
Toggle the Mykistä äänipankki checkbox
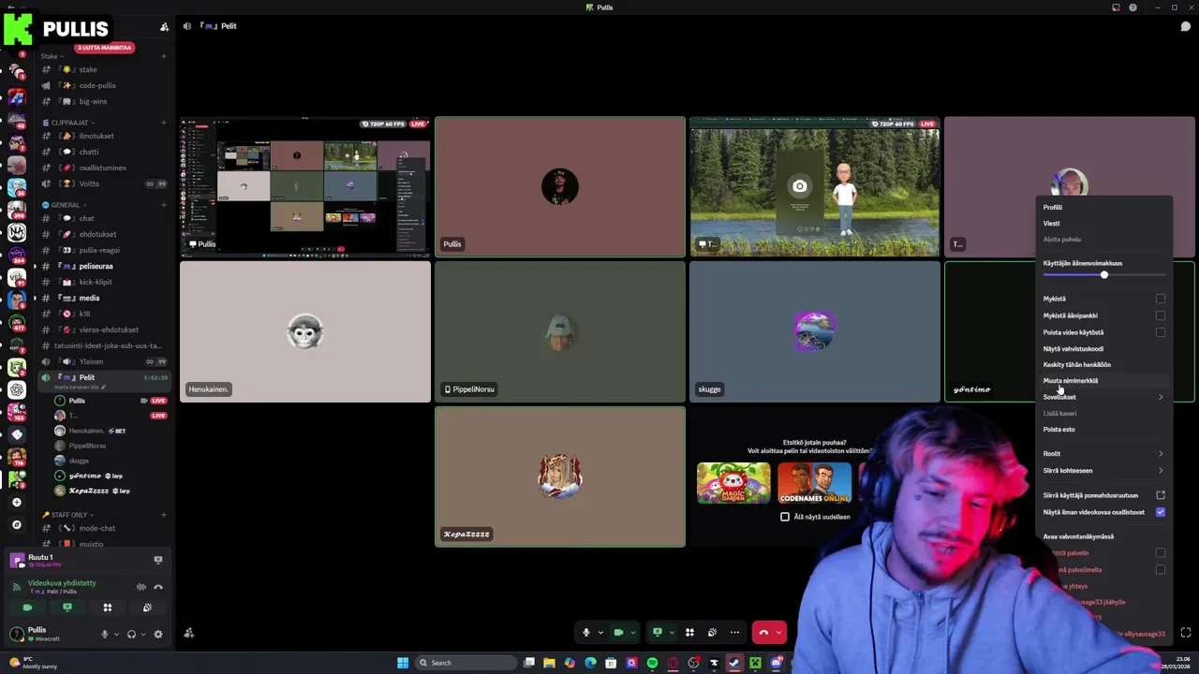click(x=1160, y=315)
